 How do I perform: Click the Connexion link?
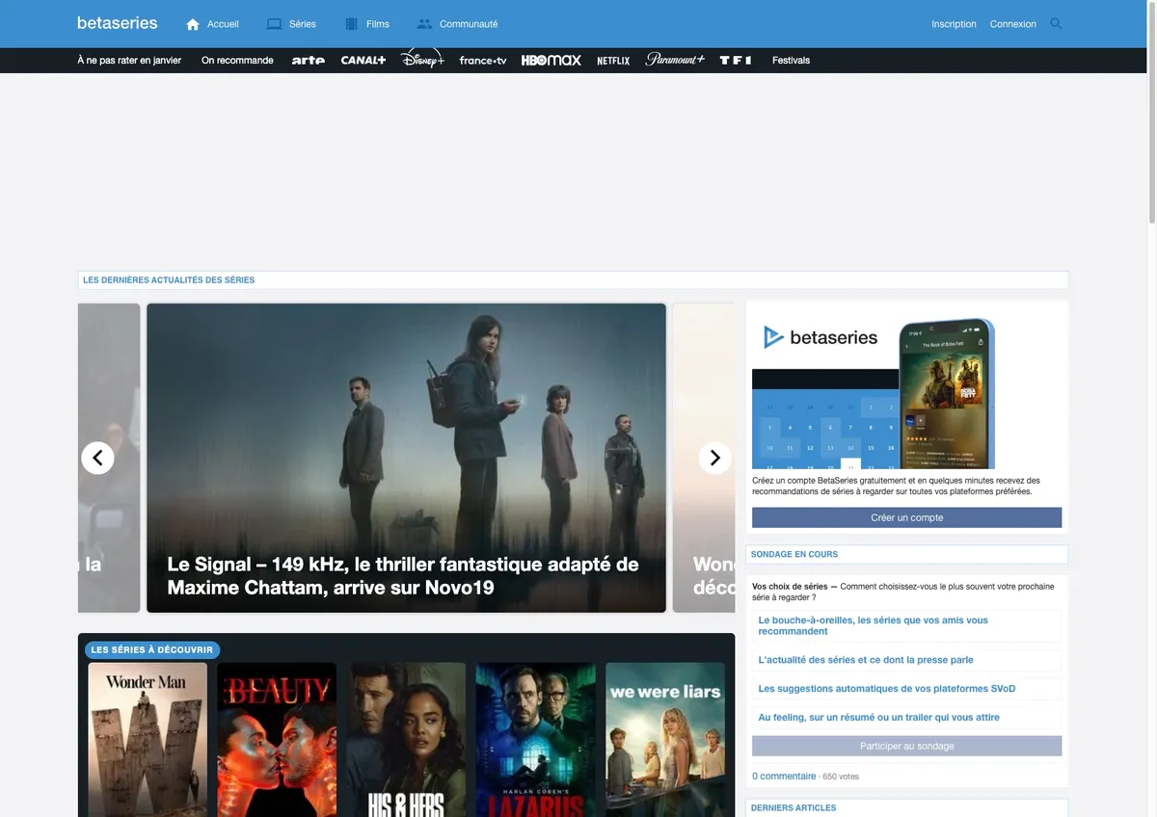[x=1013, y=24]
